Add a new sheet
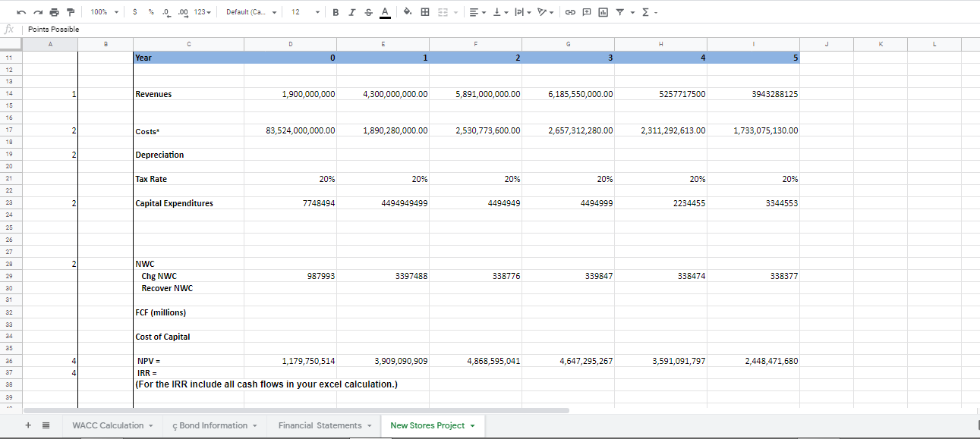The image size is (980, 439). click(28, 425)
